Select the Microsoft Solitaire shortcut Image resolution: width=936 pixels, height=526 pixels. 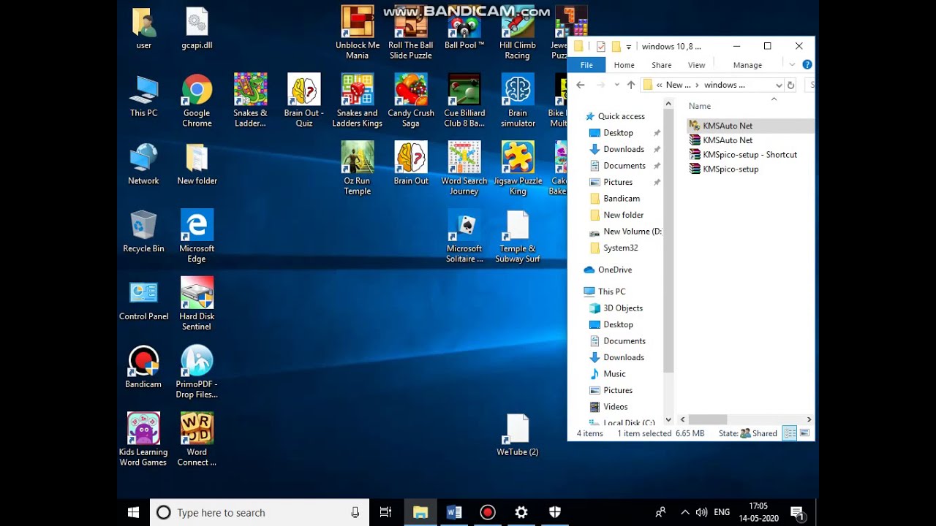pyautogui.click(x=464, y=236)
